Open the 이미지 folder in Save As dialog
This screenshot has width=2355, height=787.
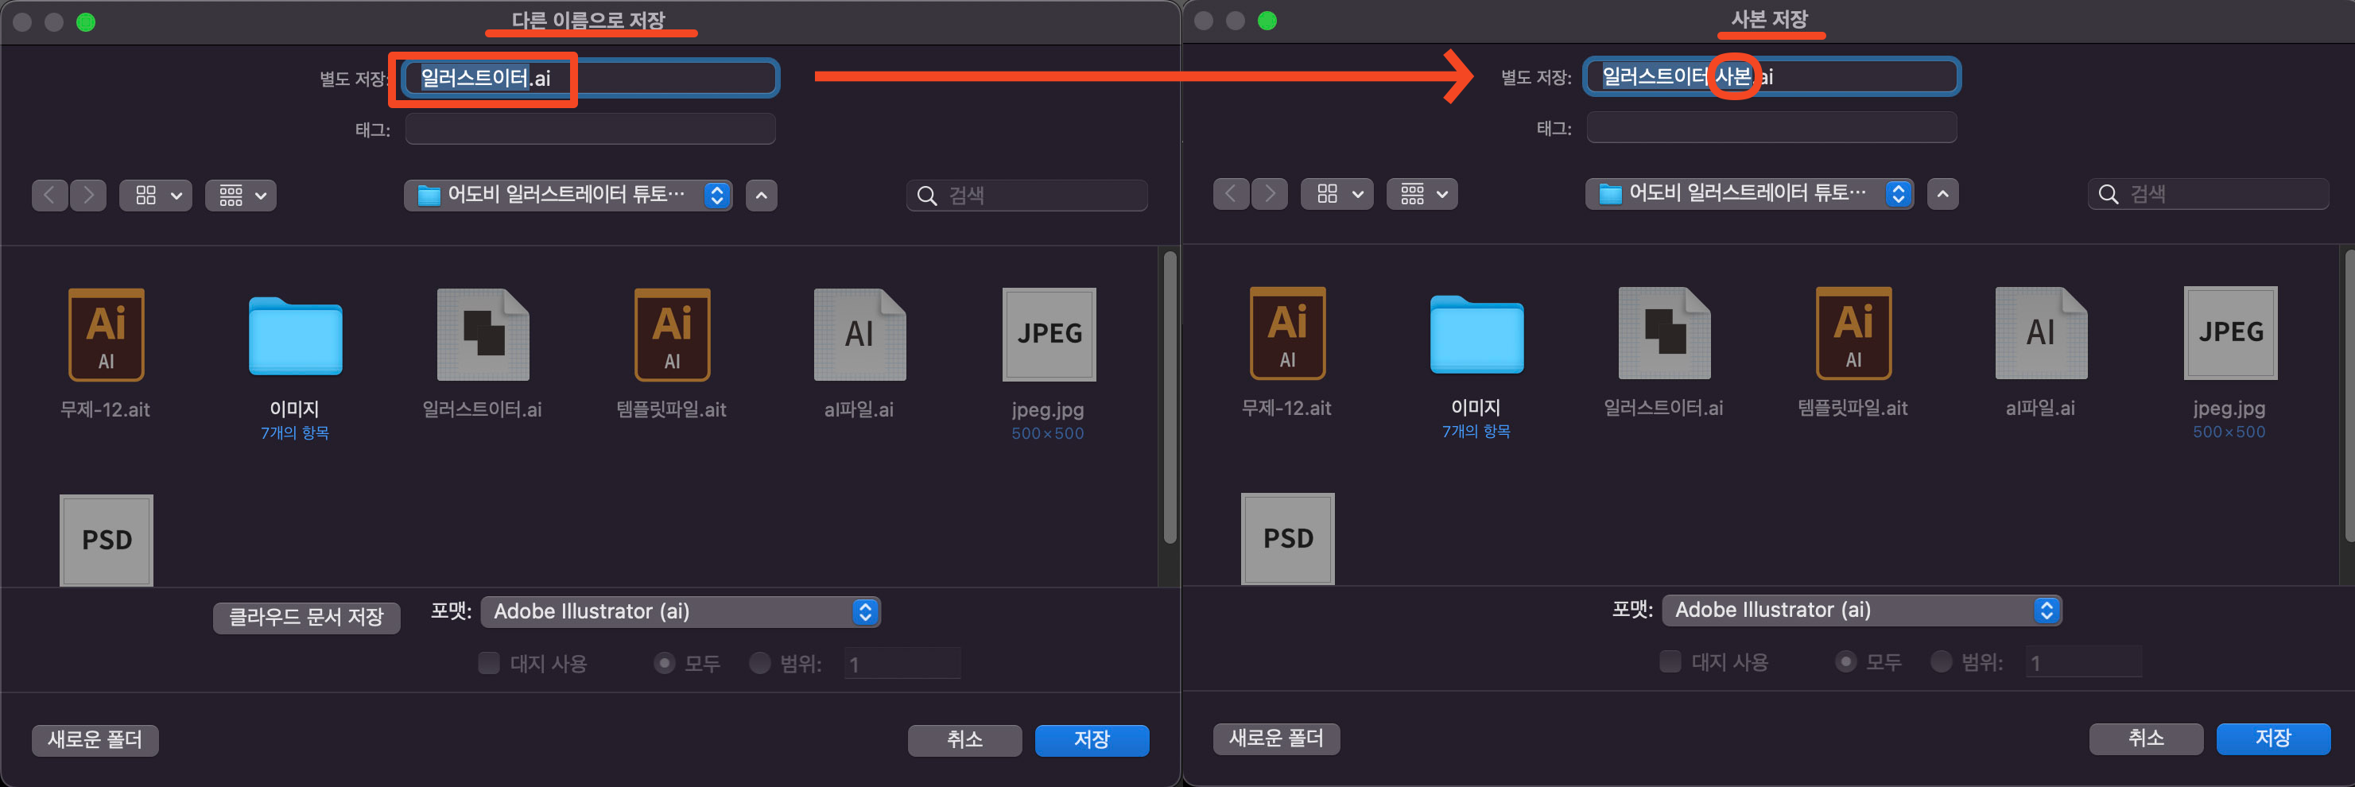pyautogui.click(x=295, y=335)
